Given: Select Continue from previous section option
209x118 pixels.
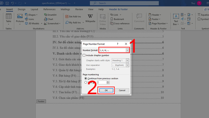Looking at the screenshot, I should click(85, 78).
